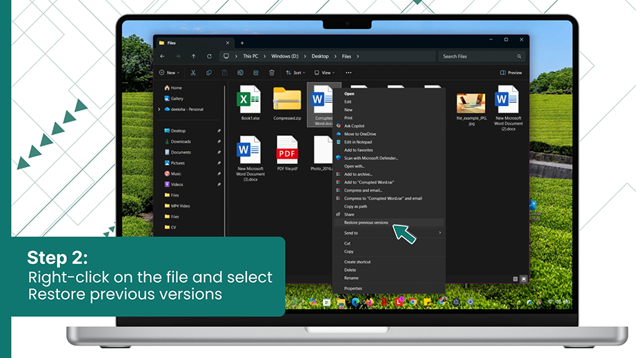
Task: Click Desktop breadcrumb in address bar
Action: click(320, 57)
